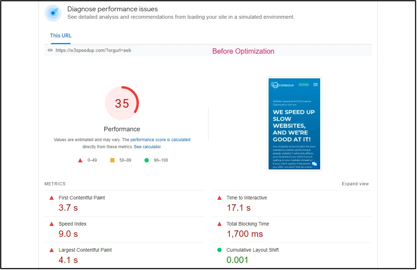Viewport: 417px width, 270px height.
Task: Click the red triangle 0–49 legend icon
Action: click(80, 160)
